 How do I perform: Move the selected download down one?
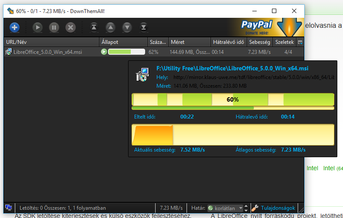(x=127, y=27)
